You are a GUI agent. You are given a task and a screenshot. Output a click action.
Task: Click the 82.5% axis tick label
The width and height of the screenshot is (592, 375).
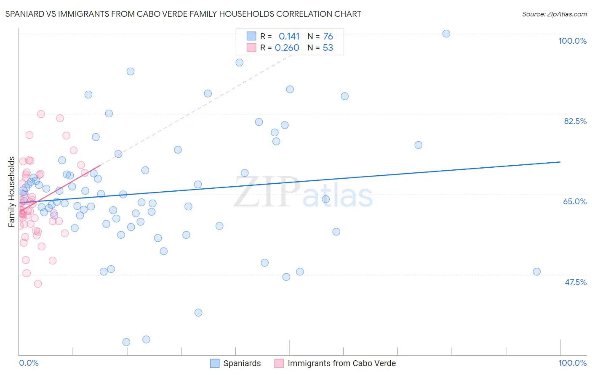point(575,121)
